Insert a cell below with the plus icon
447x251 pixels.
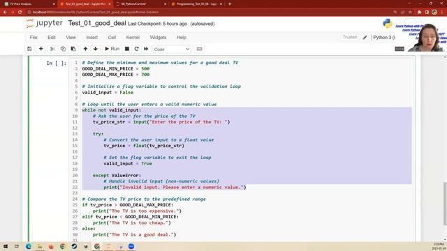pyautogui.click(x=41, y=49)
